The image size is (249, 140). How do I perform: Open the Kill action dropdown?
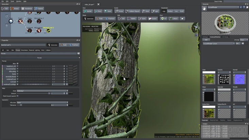pos(42,102)
